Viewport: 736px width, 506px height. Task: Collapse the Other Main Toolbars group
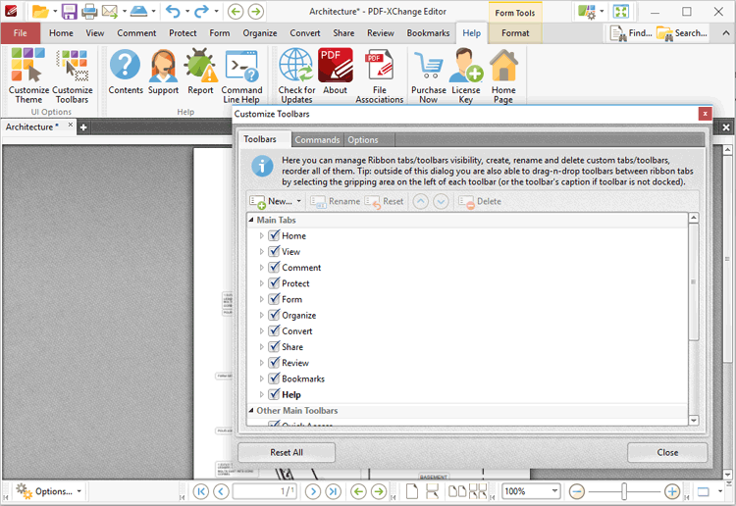(251, 410)
